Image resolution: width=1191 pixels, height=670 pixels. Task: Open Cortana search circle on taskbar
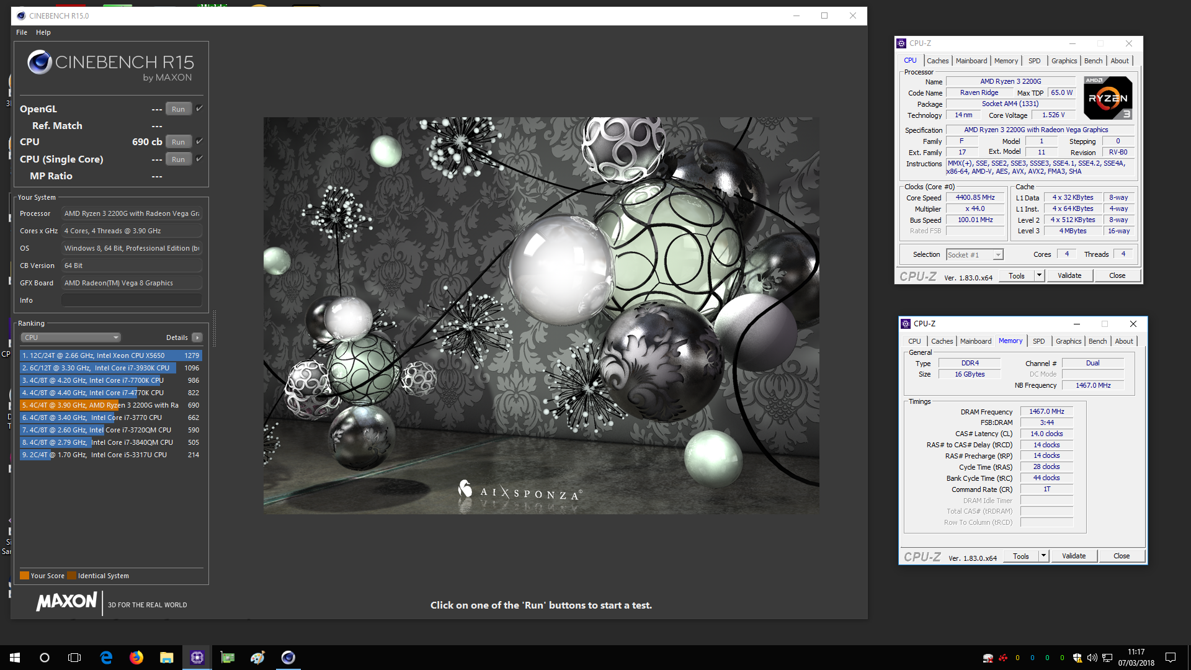click(x=45, y=658)
